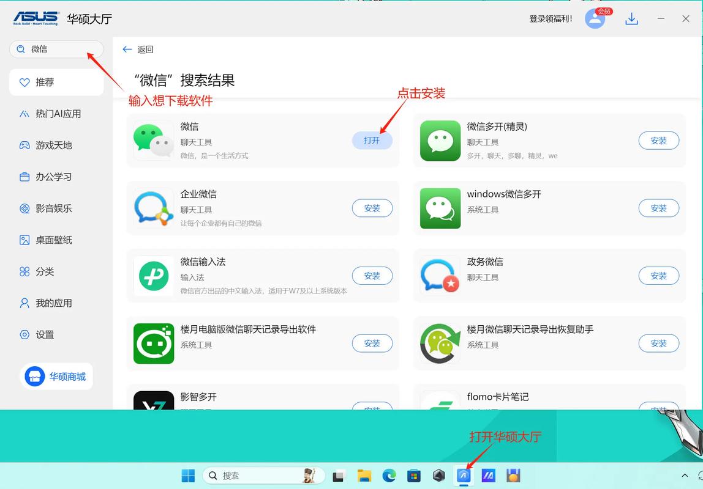
Task: Open the download manager icon top right
Action: [631, 18]
